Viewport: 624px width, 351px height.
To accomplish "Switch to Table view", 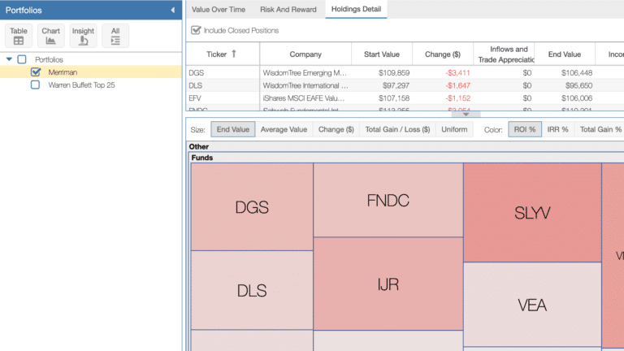I will coord(19,36).
